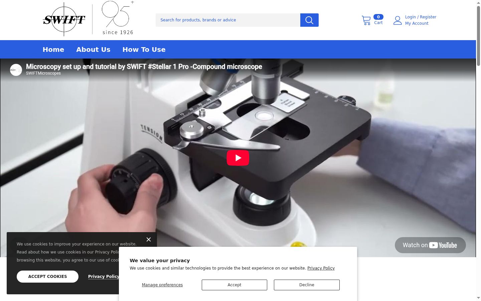Click the user account profile icon
The height and width of the screenshot is (301, 481).
(x=397, y=20)
